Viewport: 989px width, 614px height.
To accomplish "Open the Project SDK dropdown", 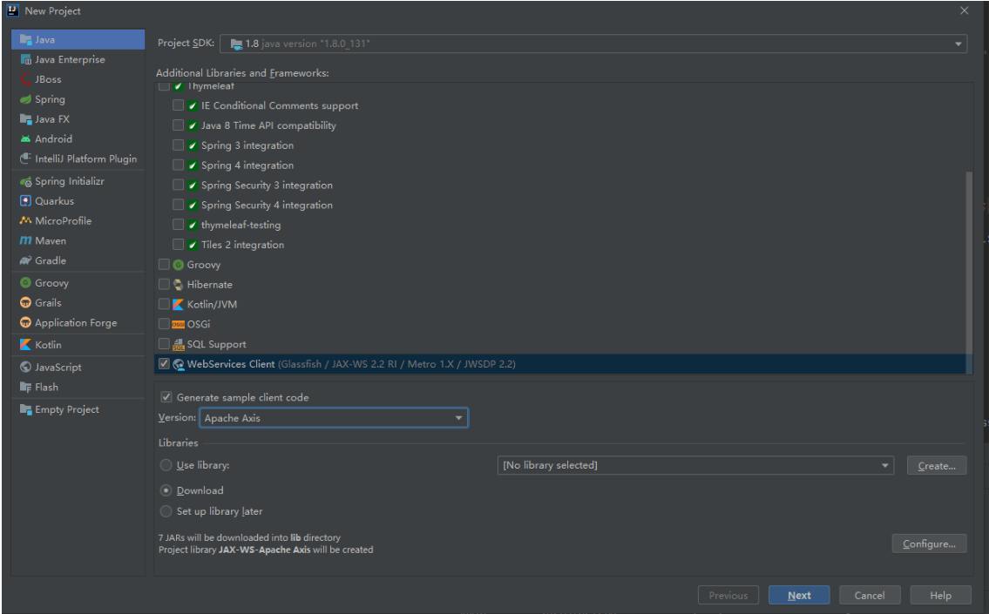I will pos(593,44).
